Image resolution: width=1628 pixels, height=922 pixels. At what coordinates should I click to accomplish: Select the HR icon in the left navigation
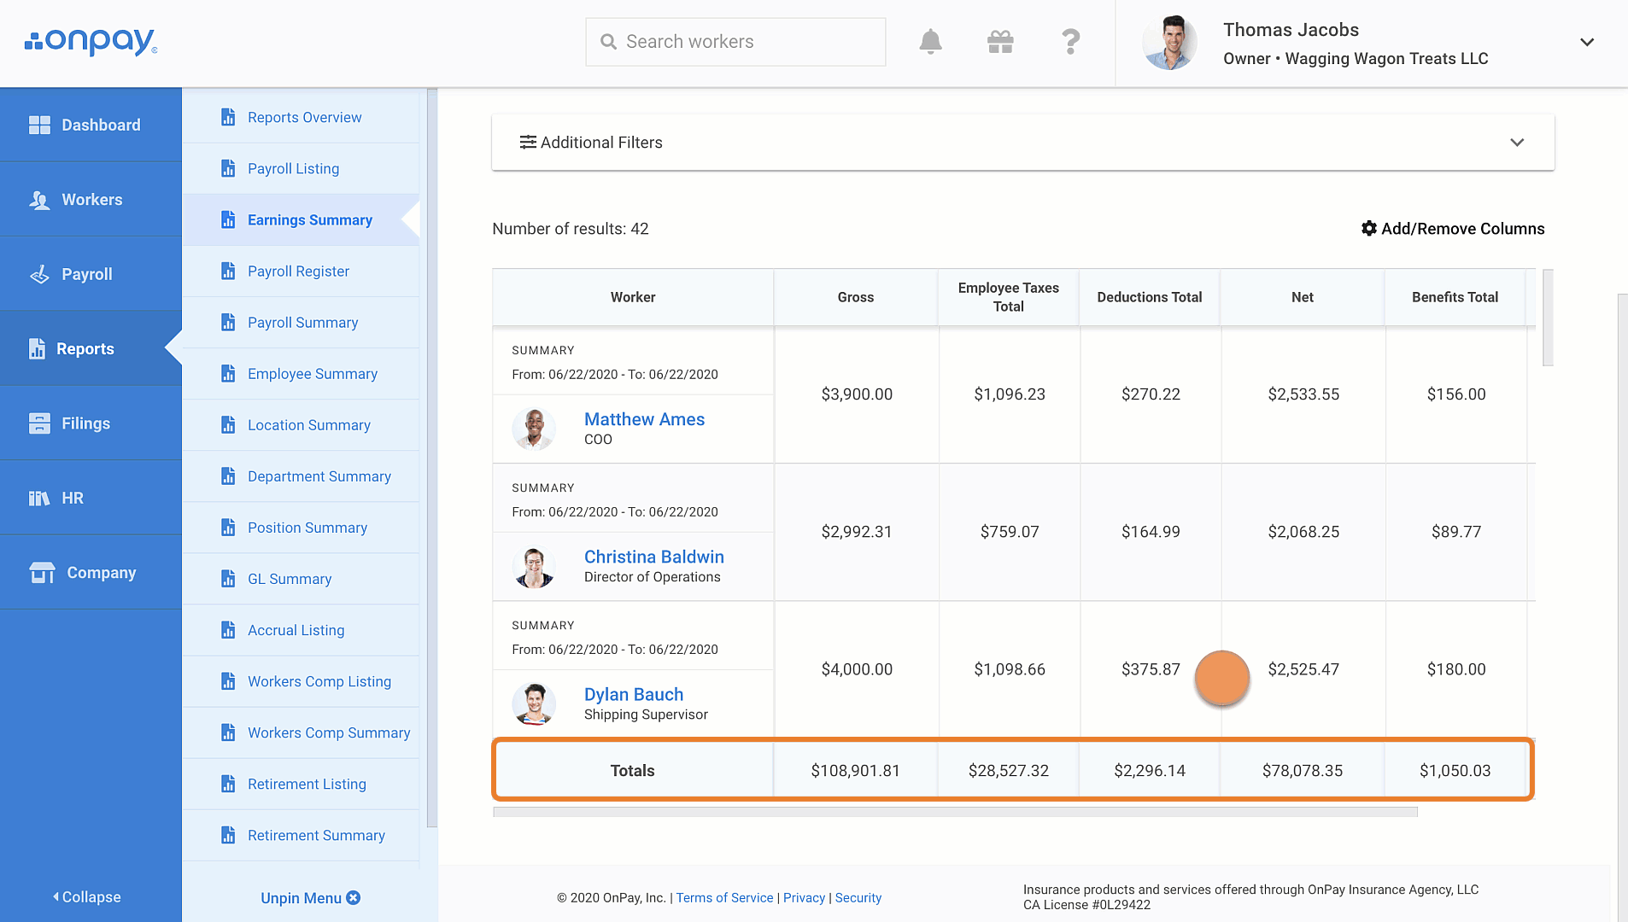tap(39, 498)
